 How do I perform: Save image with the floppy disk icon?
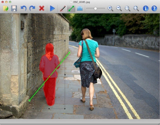[14, 9]
